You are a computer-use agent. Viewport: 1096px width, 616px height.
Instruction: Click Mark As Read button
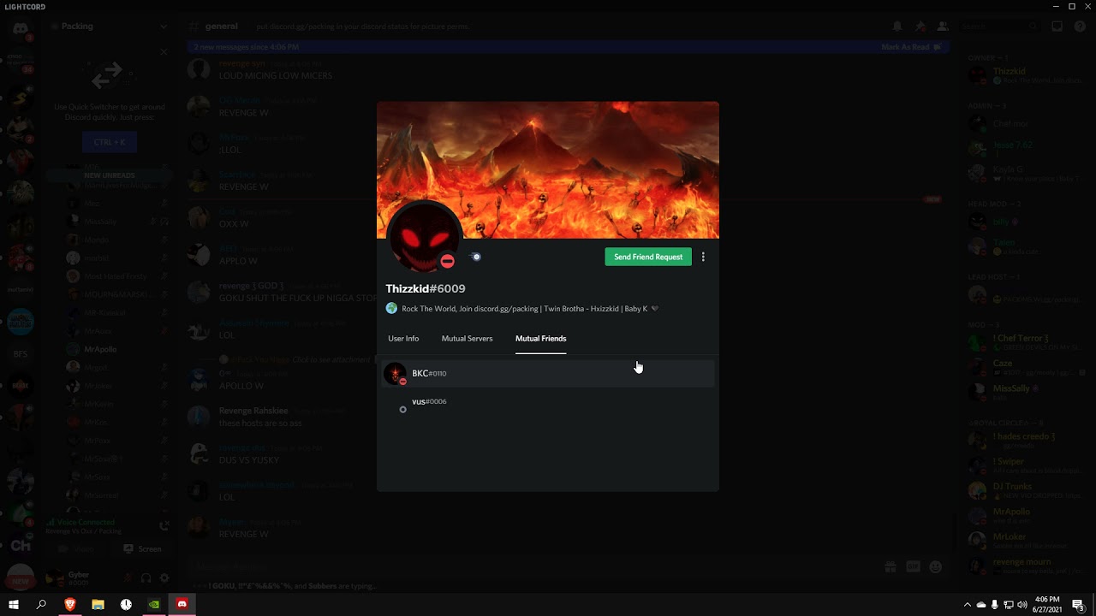coord(911,47)
